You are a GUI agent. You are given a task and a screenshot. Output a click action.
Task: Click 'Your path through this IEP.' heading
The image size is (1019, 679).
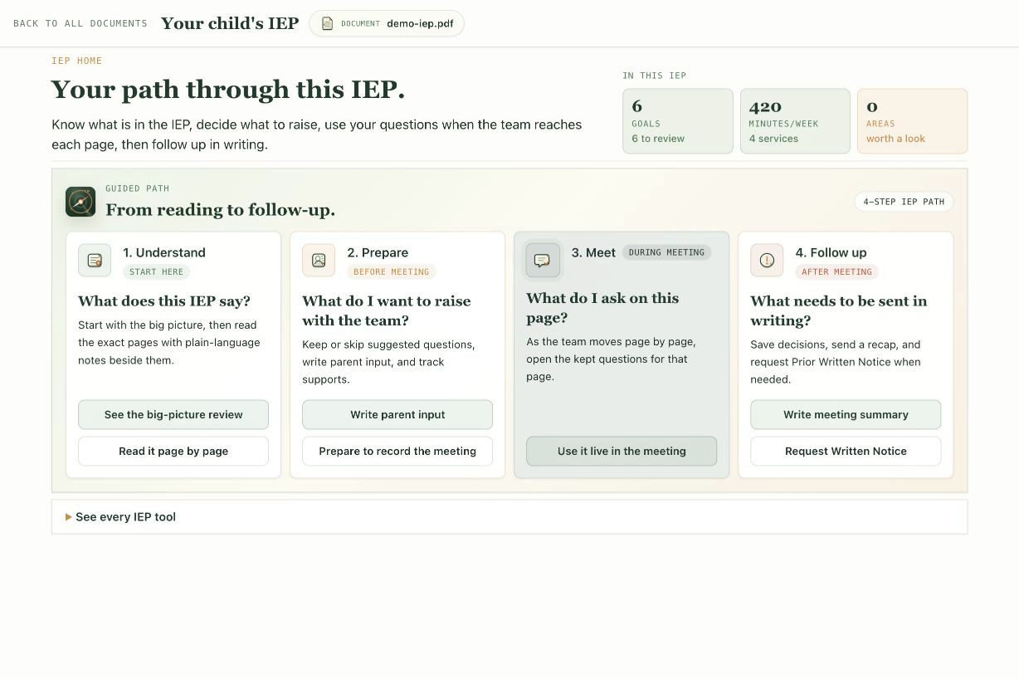228,89
